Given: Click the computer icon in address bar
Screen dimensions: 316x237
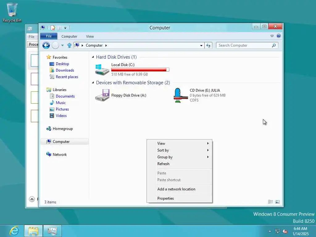Looking at the screenshot, I should point(77,45).
